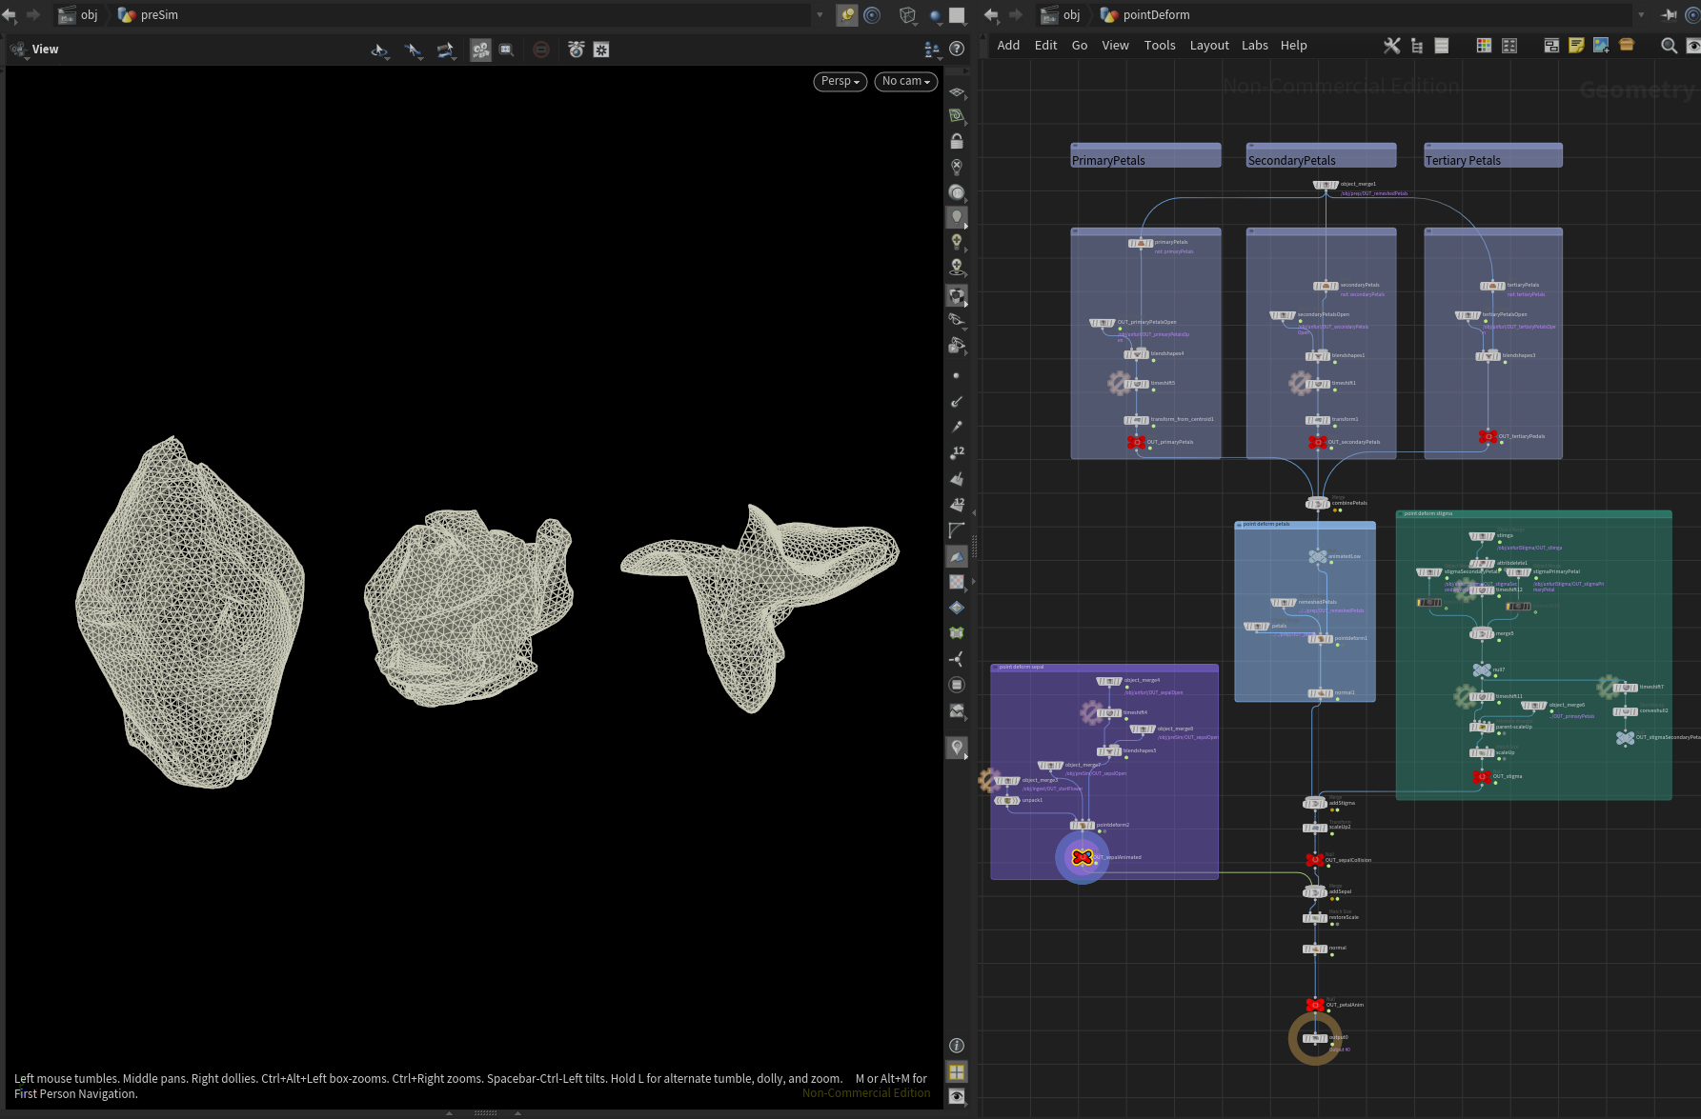Screen dimensions: 1701x1119
Task: Open the path bar dropdown next to preSim
Action: tap(820, 14)
